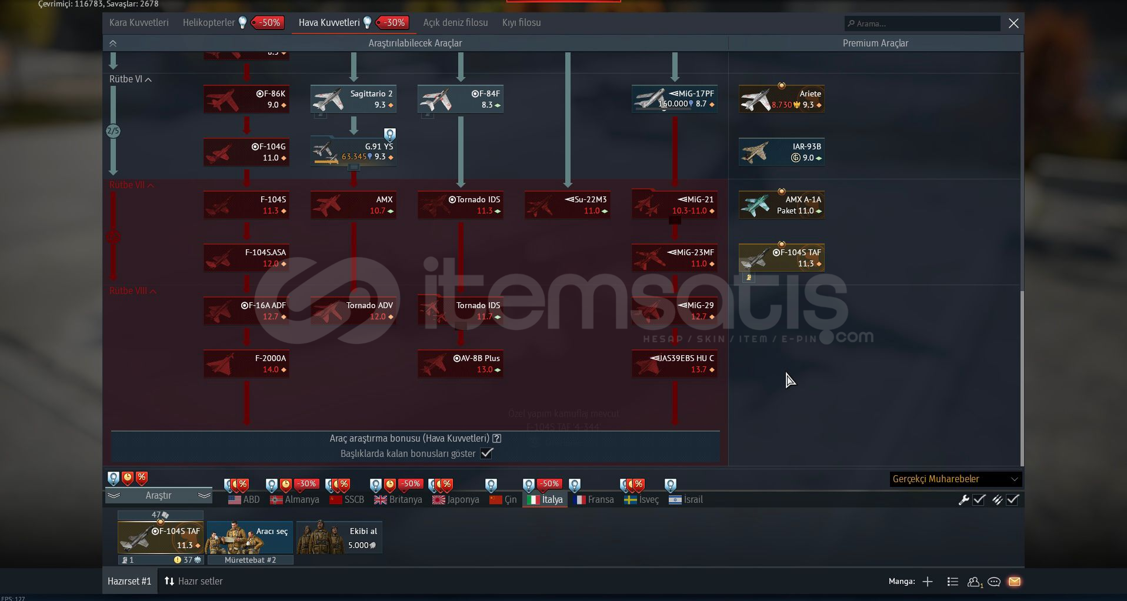Click the Mürettebat #2 crew label

250,560
